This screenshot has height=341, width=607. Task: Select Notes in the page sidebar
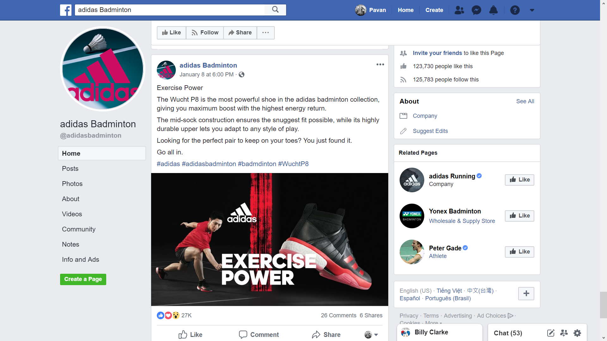coord(71,244)
